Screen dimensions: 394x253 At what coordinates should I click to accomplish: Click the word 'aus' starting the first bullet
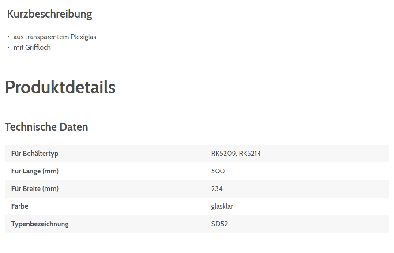coord(19,37)
